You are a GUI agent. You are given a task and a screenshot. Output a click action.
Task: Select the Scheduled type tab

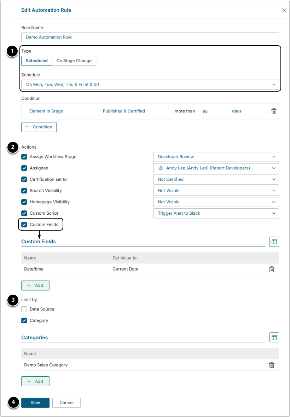pyautogui.click(x=37, y=61)
